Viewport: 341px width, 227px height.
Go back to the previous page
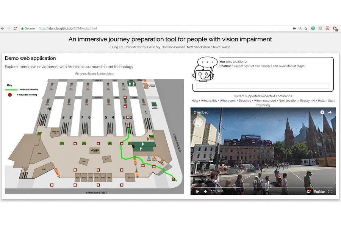pyautogui.click(x=3, y=28)
